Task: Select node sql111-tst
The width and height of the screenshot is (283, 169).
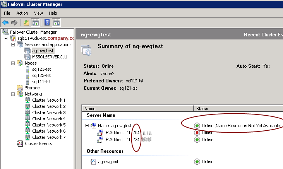Action: [x=41, y=82]
